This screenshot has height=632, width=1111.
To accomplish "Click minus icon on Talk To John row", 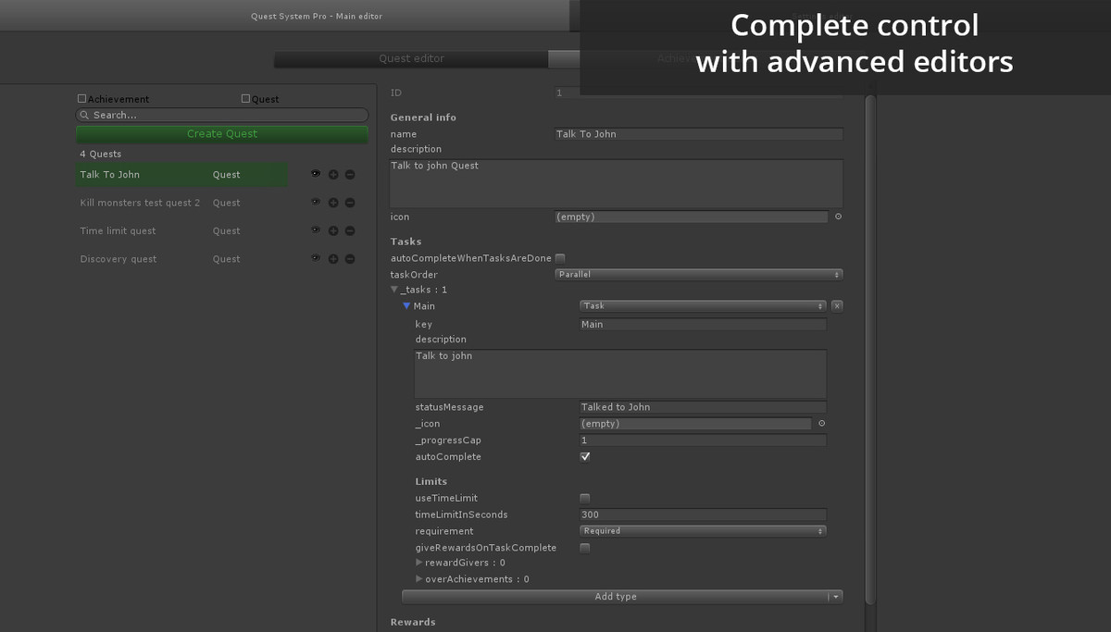I will pos(350,174).
